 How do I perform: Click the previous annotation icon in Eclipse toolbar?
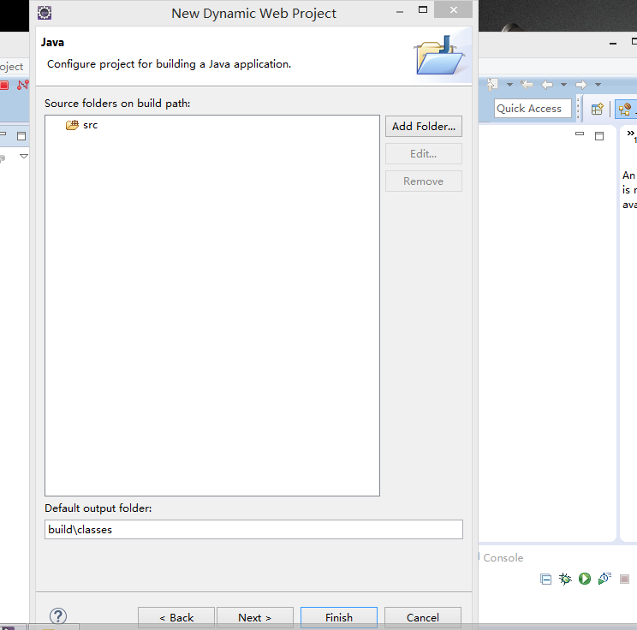(492, 84)
